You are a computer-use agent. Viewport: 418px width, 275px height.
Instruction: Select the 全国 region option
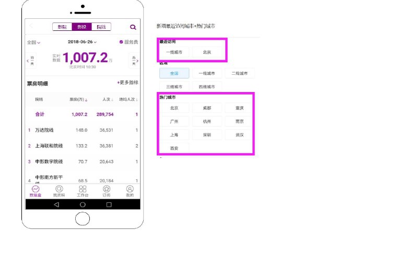tap(175, 73)
